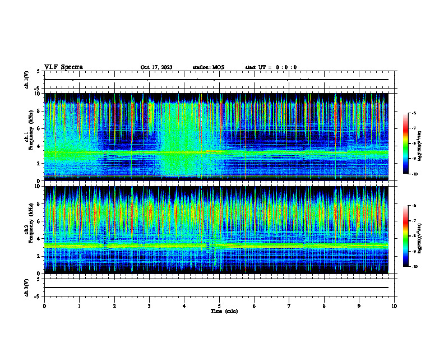The height and width of the screenshot is (343, 444).
Task: Click the "ch.3(V)" waveform axis label
Action: [27, 288]
